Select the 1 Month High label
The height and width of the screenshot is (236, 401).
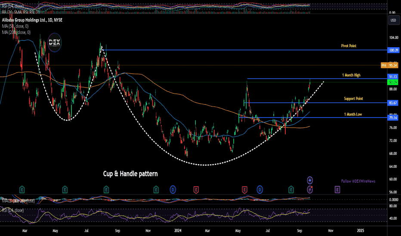(352, 75)
